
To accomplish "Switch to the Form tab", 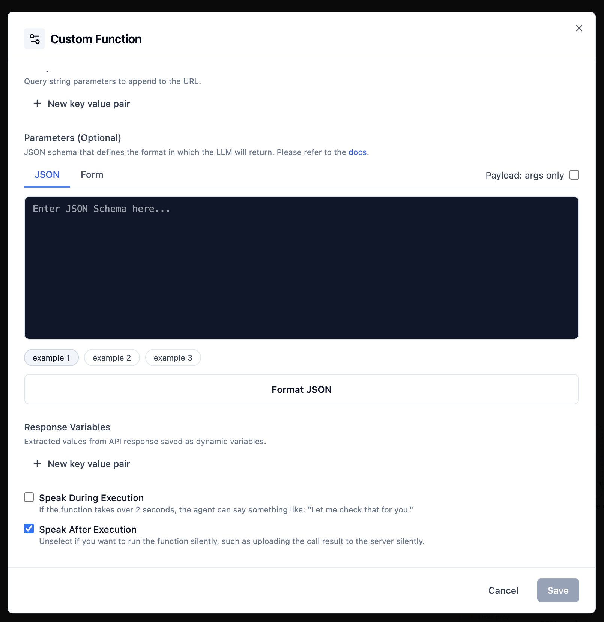I will [x=92, y=174].
